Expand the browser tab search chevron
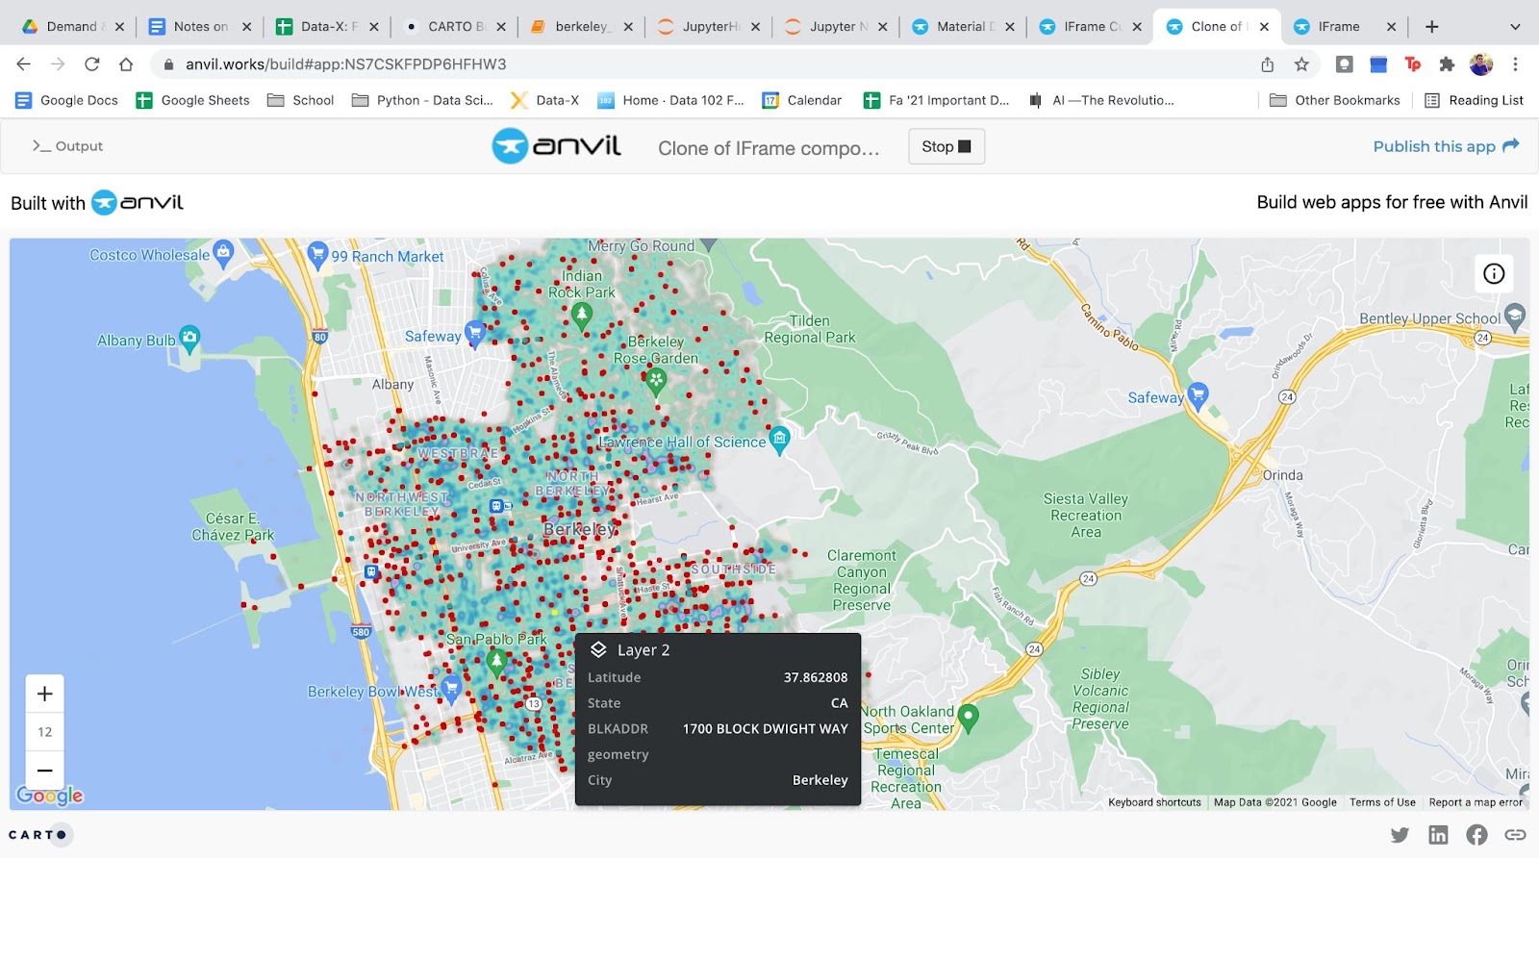The width and height of the screenshot is (1539, 962). point(1515,27)
